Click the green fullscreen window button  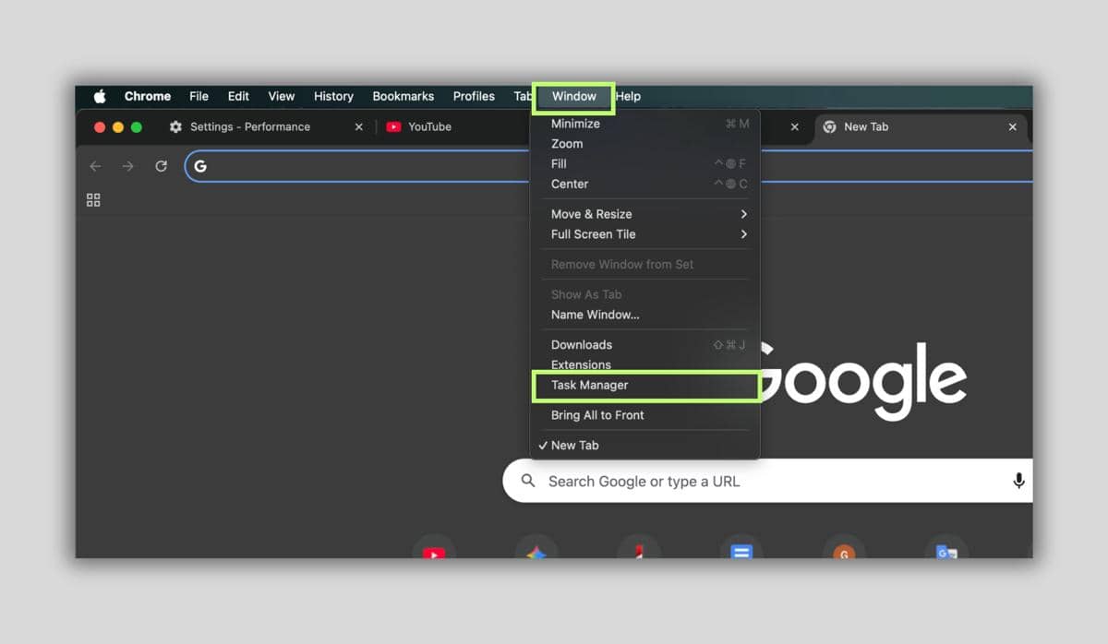[137, 127]
